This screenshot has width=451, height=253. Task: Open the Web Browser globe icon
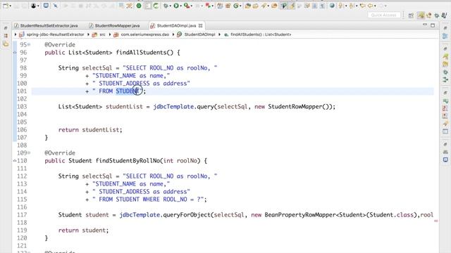point(332,6)
